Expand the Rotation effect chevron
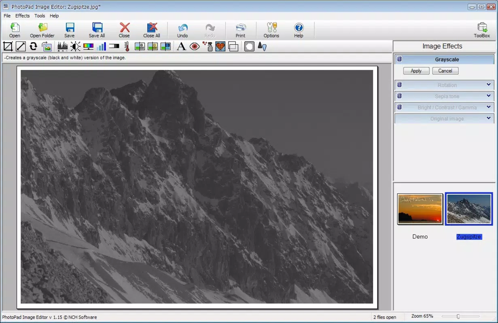 489,85
